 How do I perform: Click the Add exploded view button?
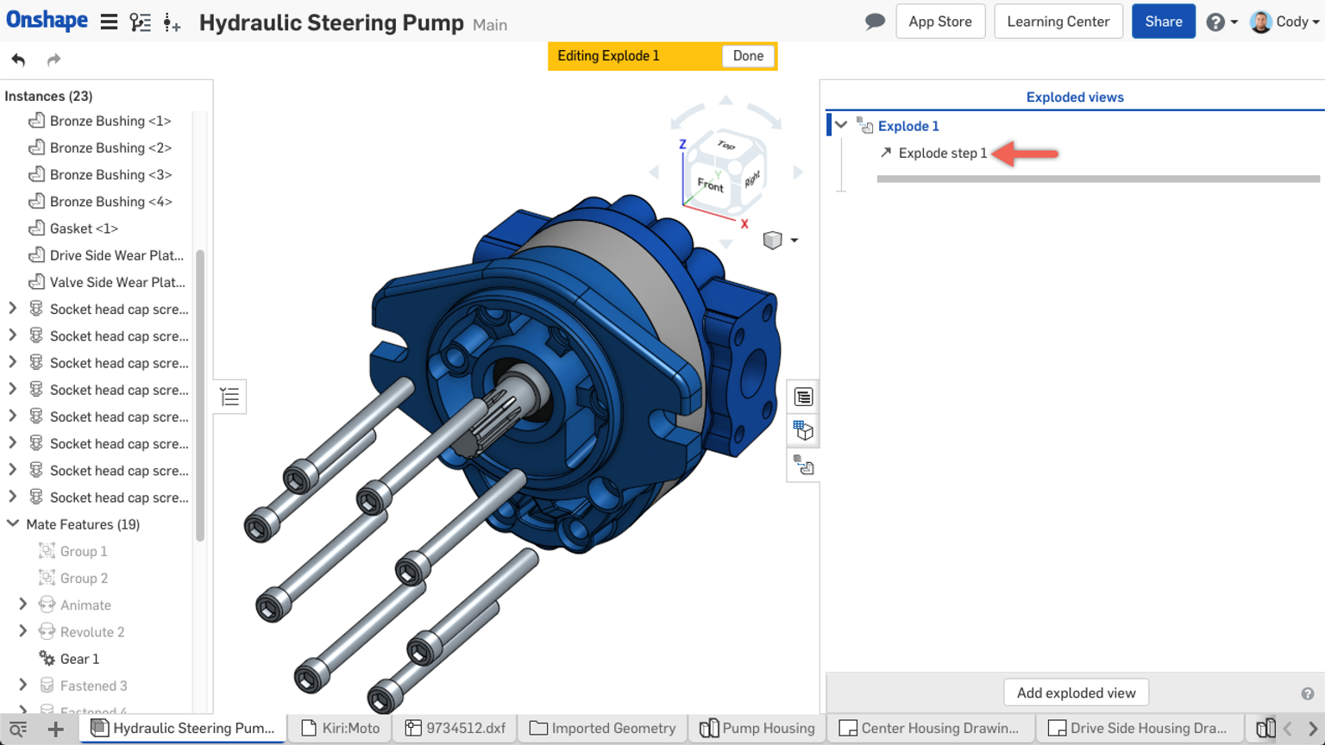[x=1076, y=692]
